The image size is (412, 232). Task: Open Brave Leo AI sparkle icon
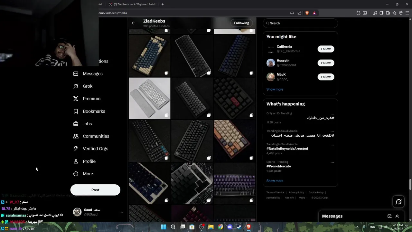(x=394, y=13)
